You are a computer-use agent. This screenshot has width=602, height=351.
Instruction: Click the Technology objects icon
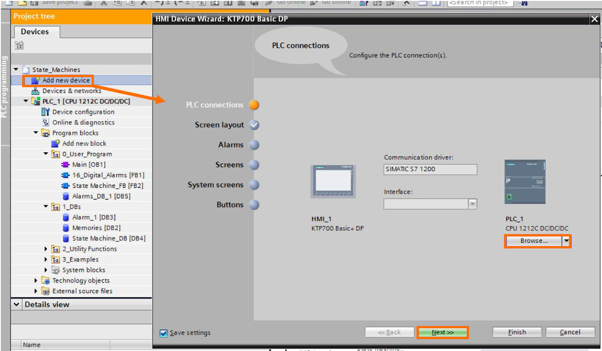[x=46, y=280]
